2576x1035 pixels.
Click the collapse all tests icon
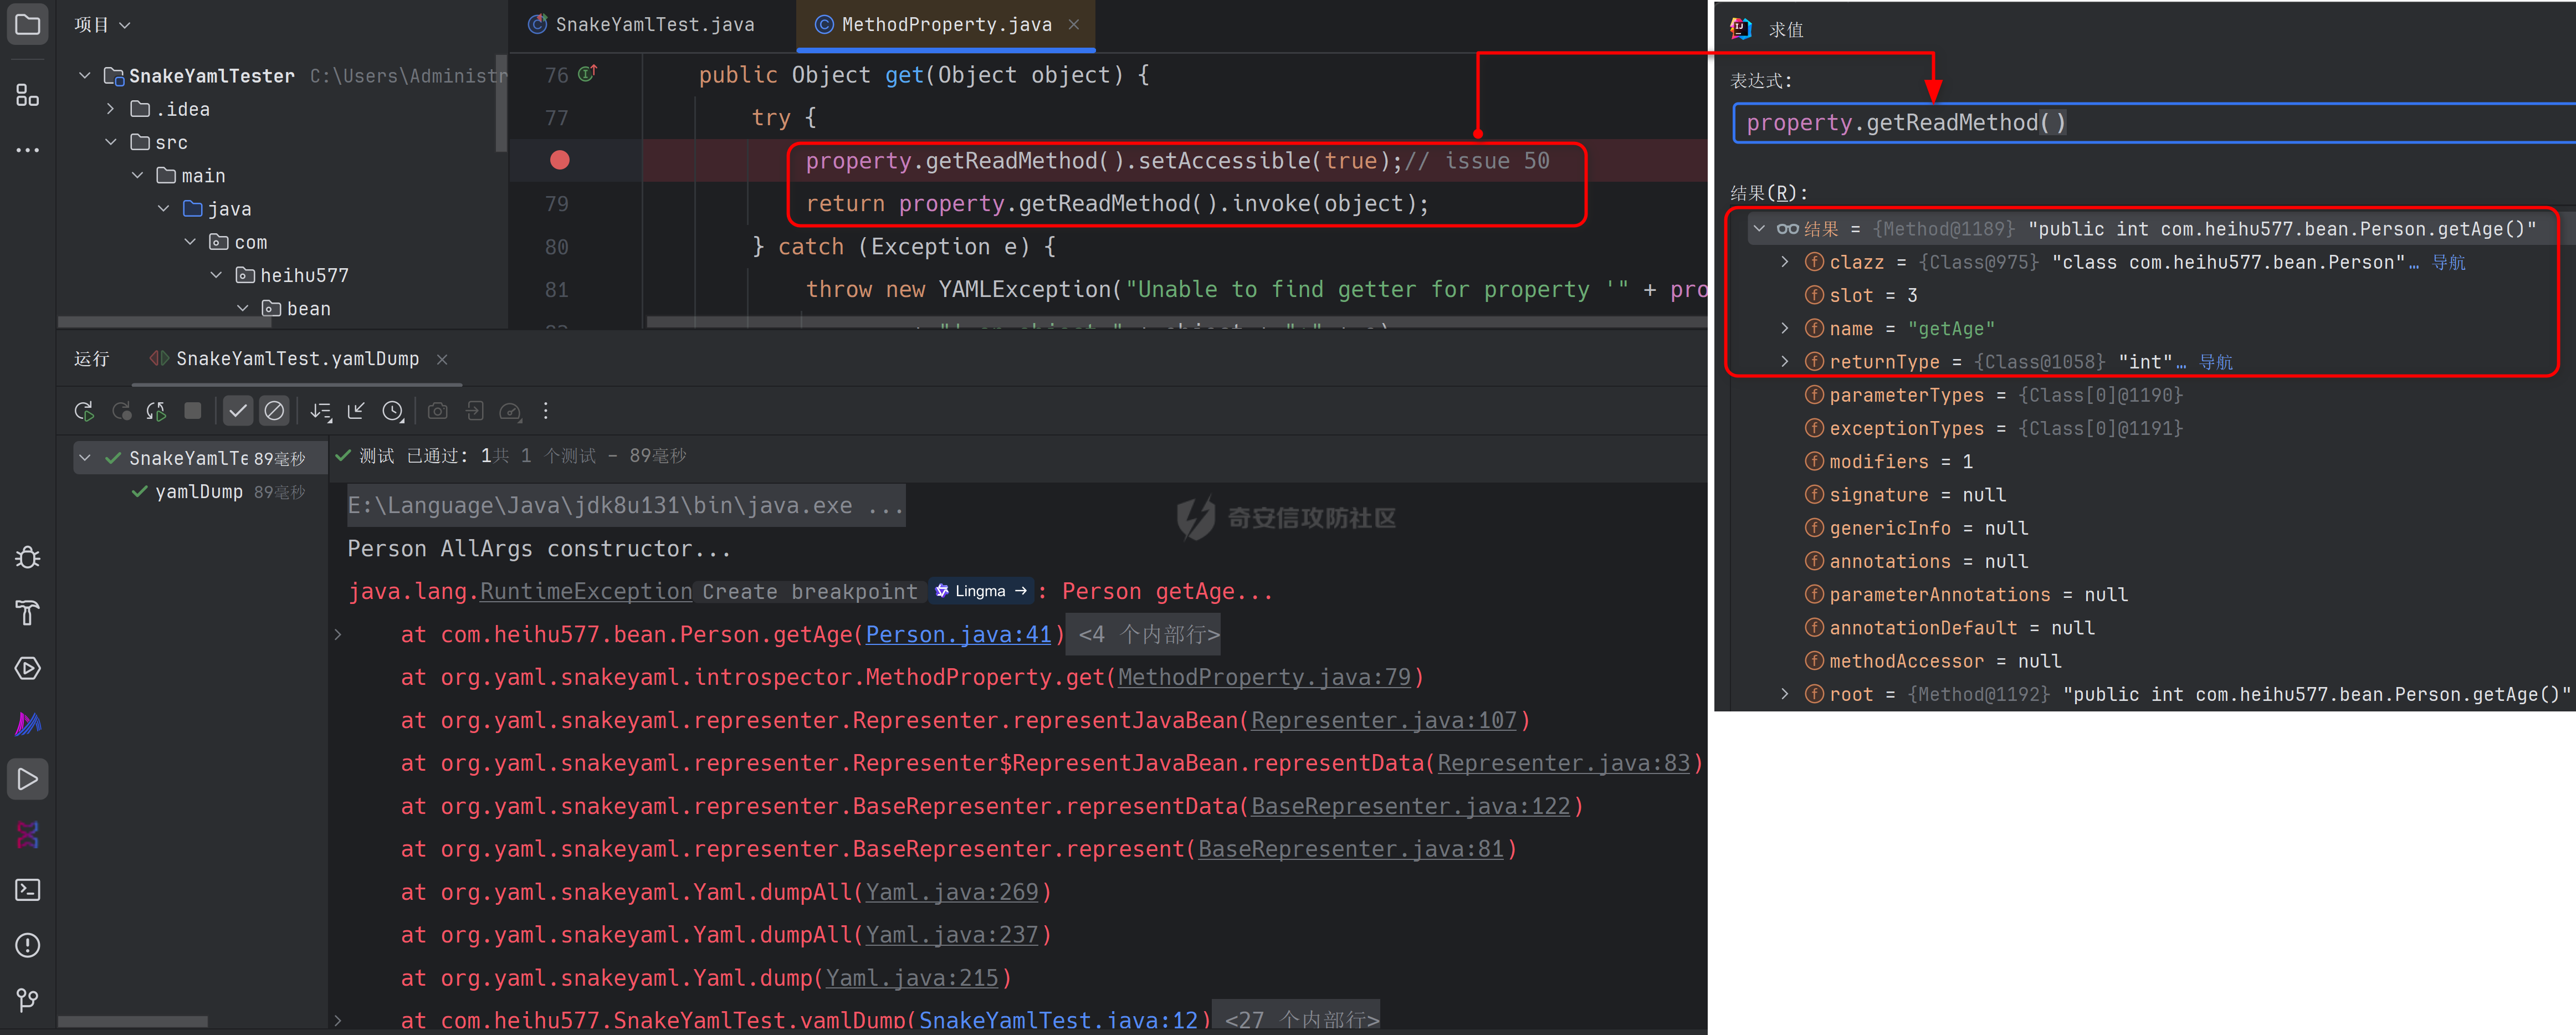pos(356,411)
